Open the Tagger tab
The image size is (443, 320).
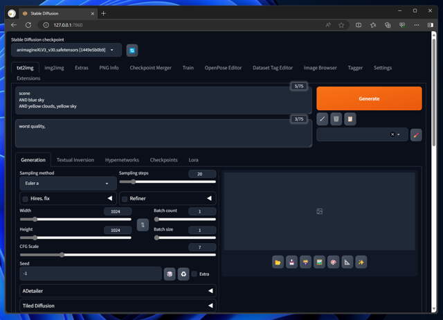click(x=355, y=68)
